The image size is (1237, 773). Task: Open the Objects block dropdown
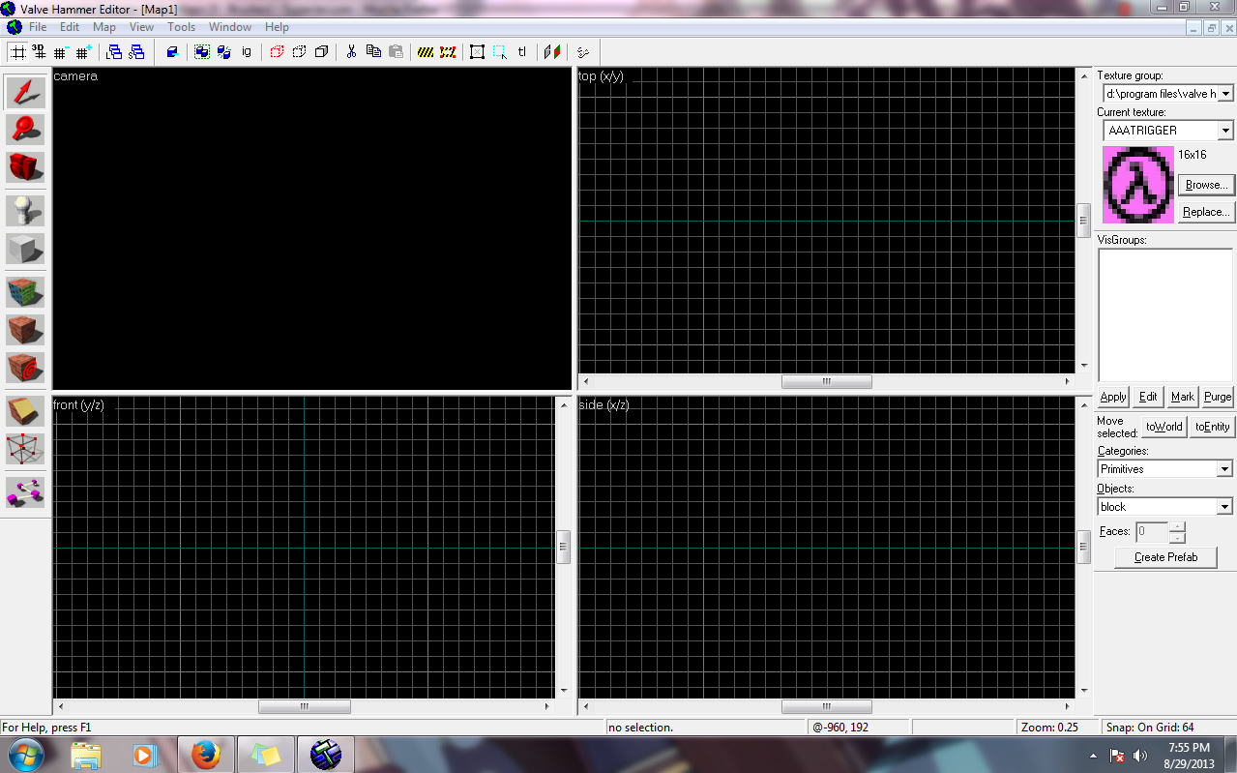click(1164, 507)
